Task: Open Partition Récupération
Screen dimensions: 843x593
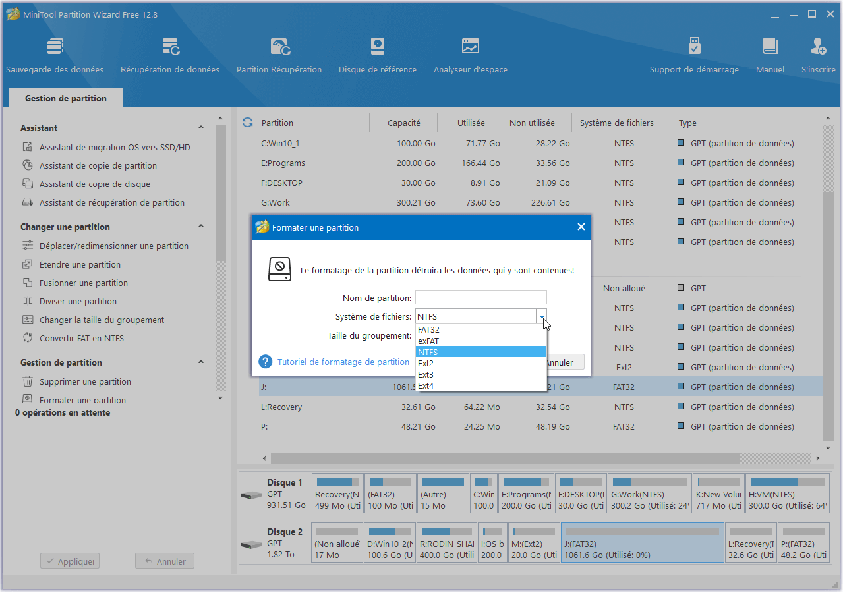Action: (279, 53)
